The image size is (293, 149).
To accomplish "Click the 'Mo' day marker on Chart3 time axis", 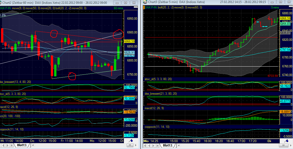I will tap(146, 141).
